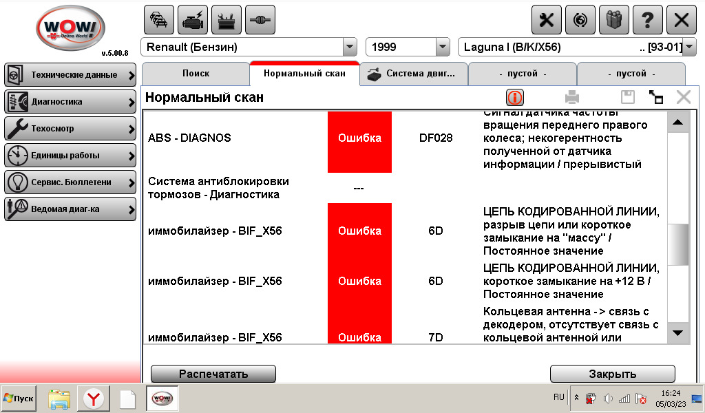This screenshot has height=413, width=705.
Task: Open the blank document taskbar icon
Action: (127, 399)
